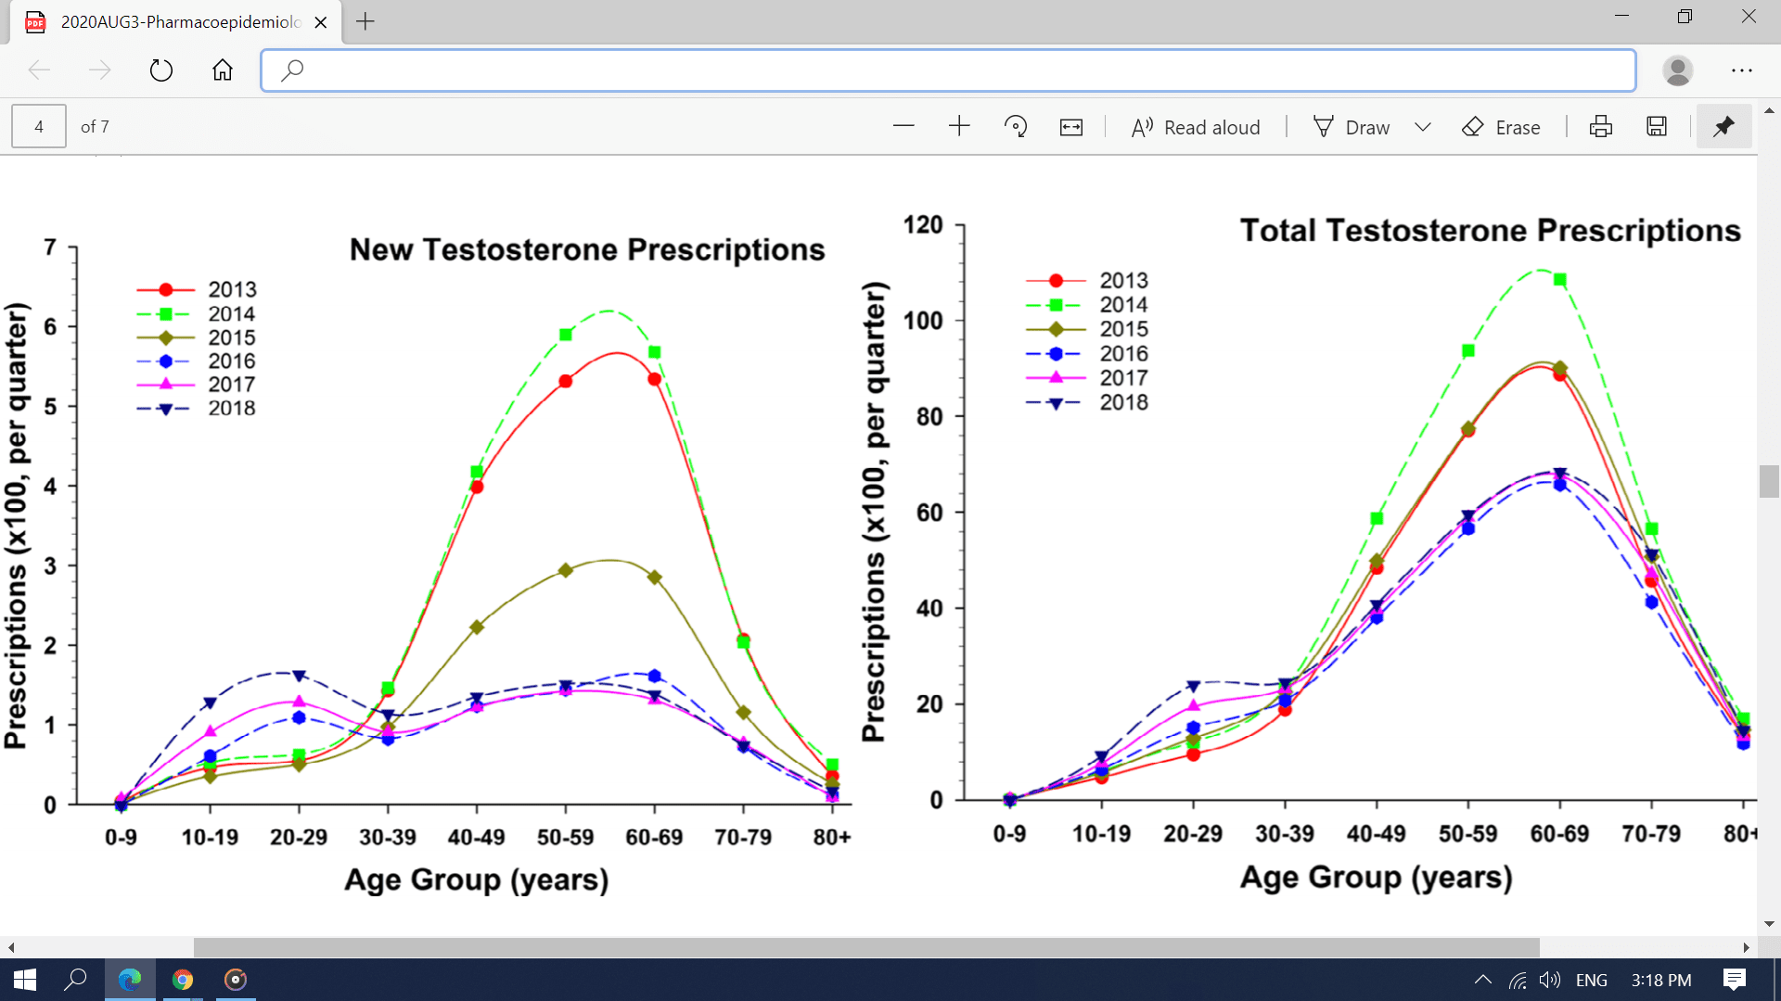Click the 2018 legend entry in right chart
1781x1001 pixels.
(x=1087, y=402)
